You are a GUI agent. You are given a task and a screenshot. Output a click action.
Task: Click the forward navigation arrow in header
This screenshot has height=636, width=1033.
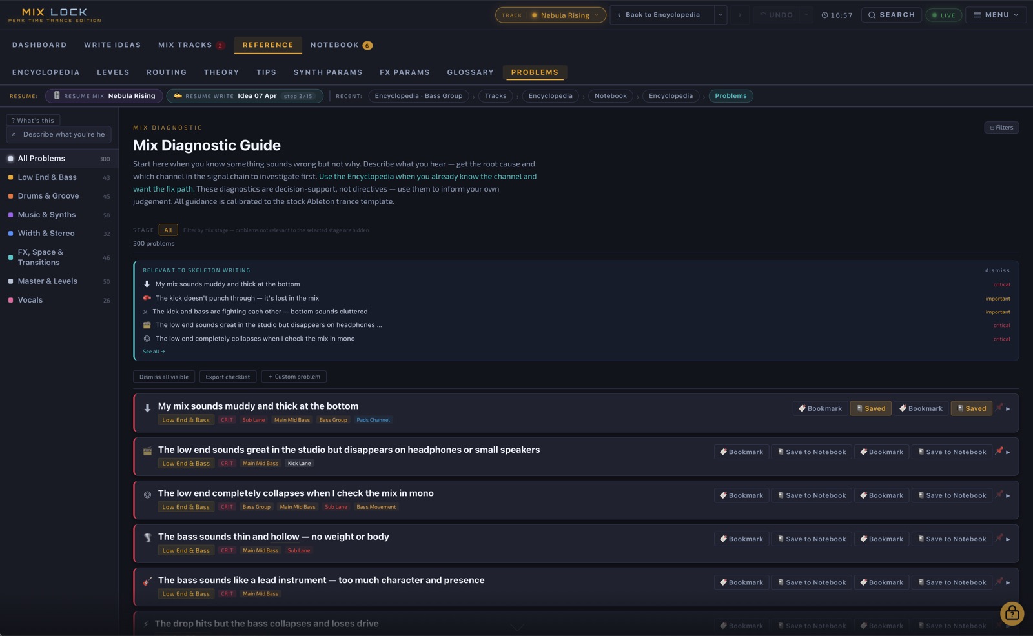tap(740, 15)
